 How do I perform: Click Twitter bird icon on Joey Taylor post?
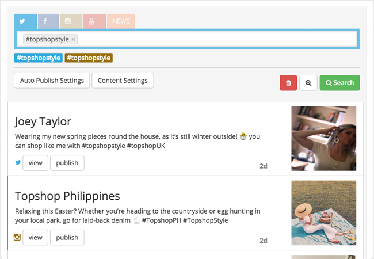click(x=18, y=163)
